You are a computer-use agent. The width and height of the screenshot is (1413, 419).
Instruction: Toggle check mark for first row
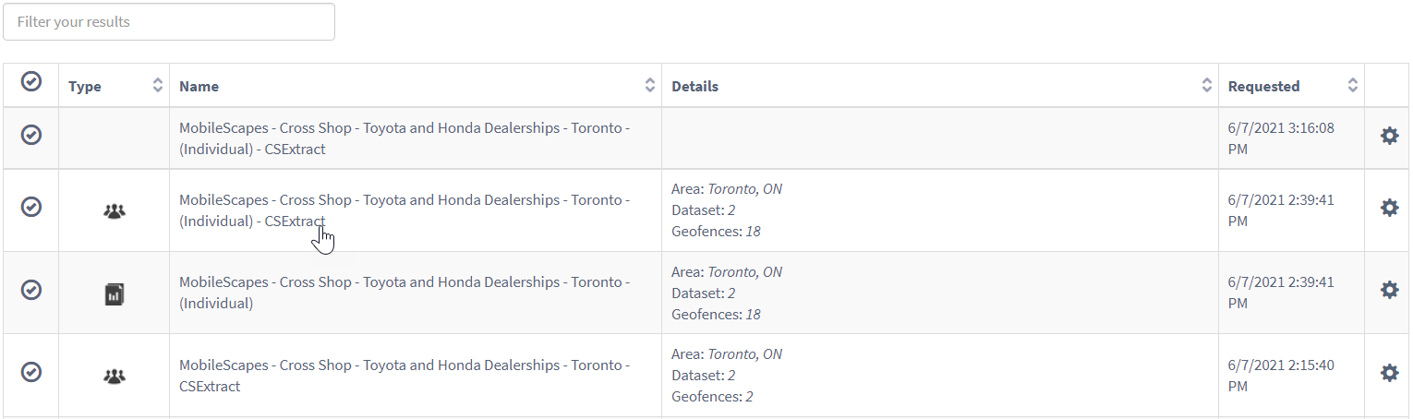(x=31, y=135)
